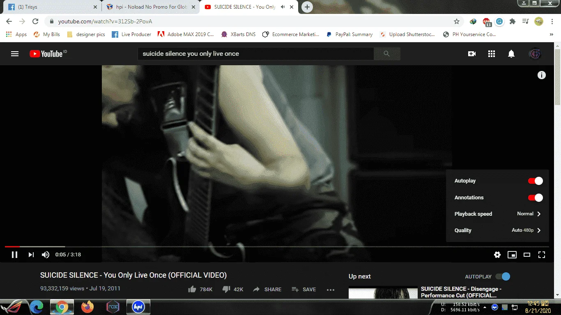Switch to the Trisys Facebook tab

click(x=51, y=7)
